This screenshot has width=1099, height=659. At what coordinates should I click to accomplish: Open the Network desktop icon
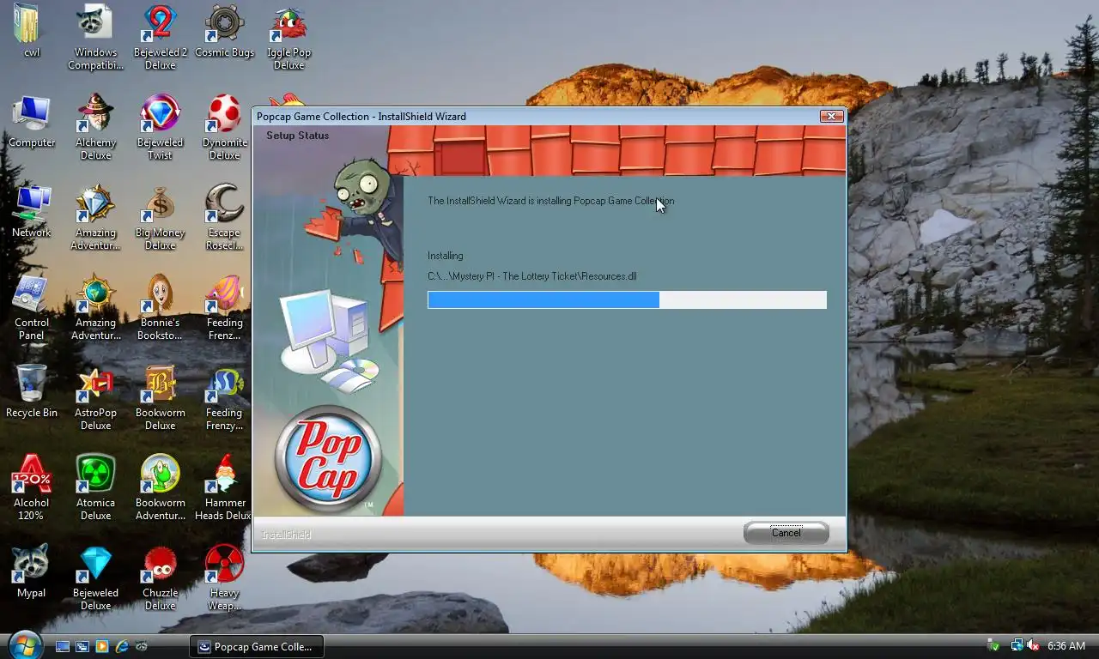32,212
